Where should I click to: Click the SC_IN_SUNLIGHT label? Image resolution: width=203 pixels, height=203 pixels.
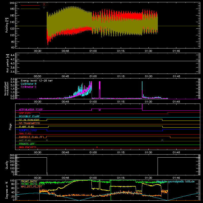pos(29,120)
